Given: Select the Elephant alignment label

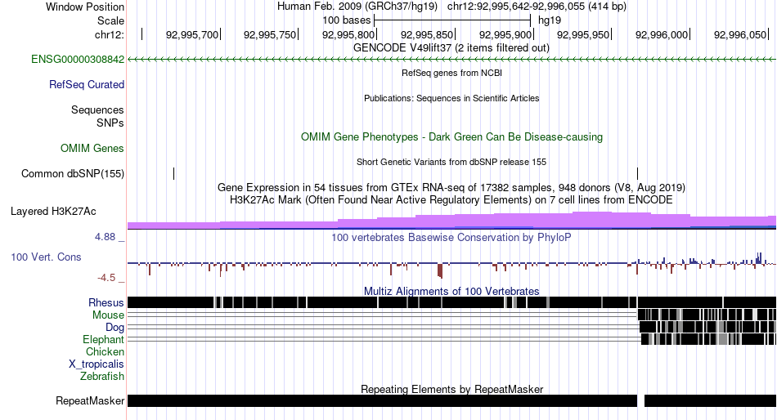Looking at the screenshot, I should point(103,340).
